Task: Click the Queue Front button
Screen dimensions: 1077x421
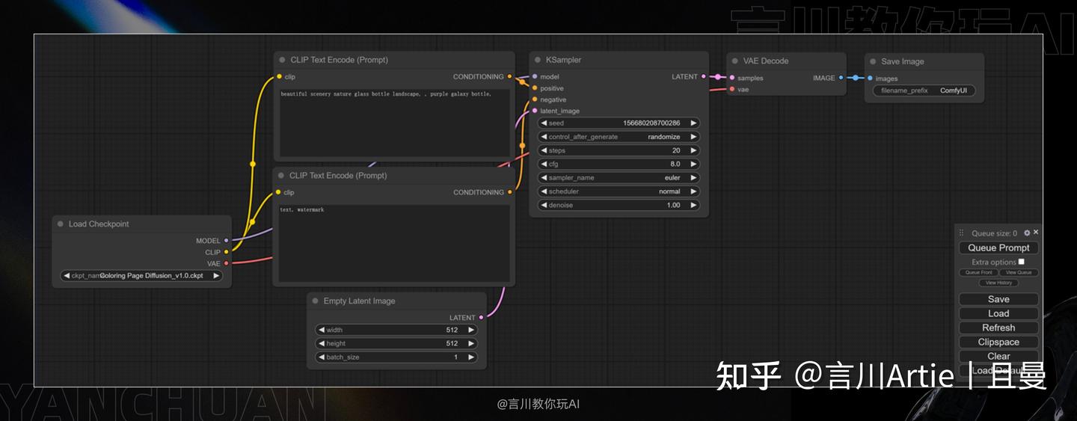Action: (x=978, y=272)
